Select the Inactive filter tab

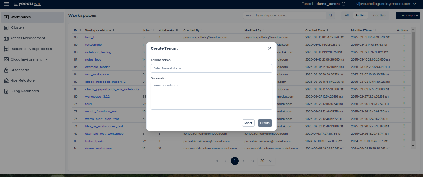click(x=379, y=15)
